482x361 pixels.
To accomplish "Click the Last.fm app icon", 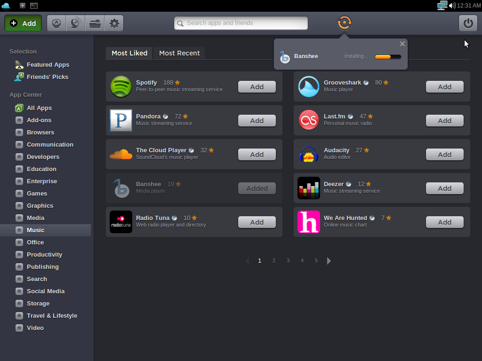I will click(x=309, y=120).
